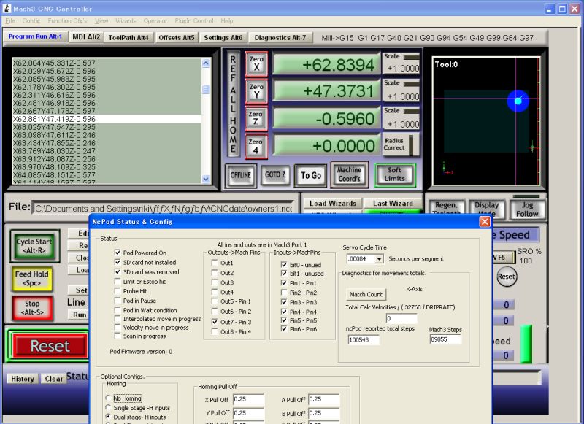The height and width of the screenshot is (424, 584).
Task: Switch to Offsets Alt5 tab
Action: coord(176,38)
